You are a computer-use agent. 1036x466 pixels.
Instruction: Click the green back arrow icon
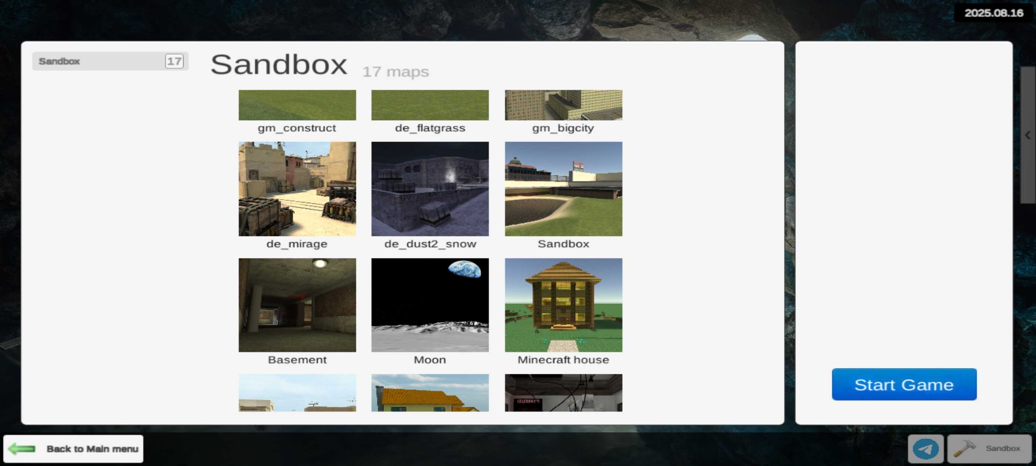click(22, 448)
